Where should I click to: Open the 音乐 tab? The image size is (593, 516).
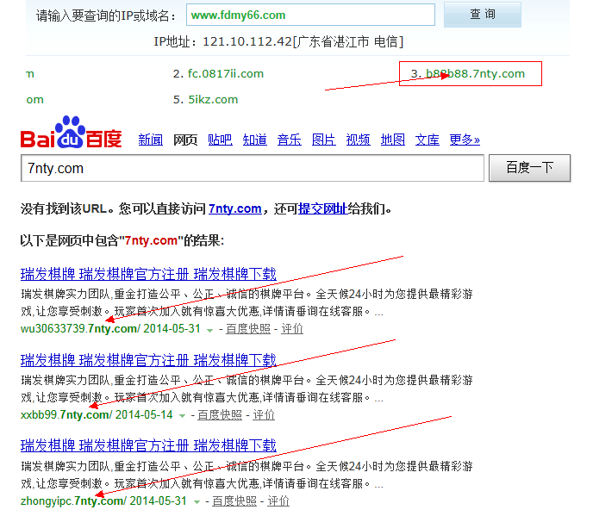pyautogui.click(x=290, y=140)
